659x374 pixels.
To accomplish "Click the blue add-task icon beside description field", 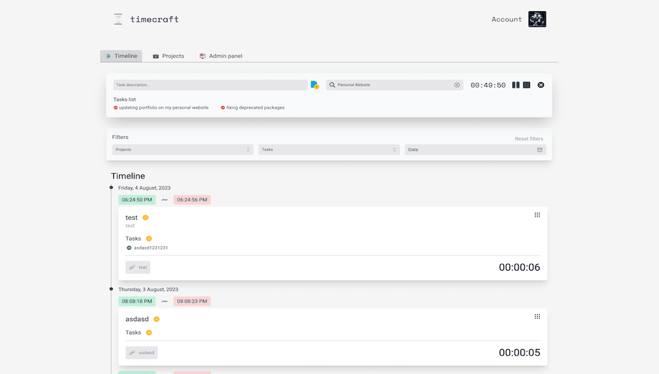I will pyautogui.click(x=315, y=85).
